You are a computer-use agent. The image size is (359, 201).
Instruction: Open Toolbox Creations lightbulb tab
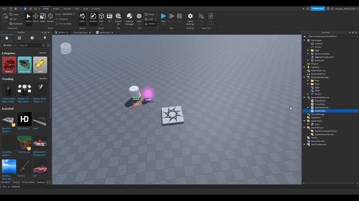coord(45,38)
